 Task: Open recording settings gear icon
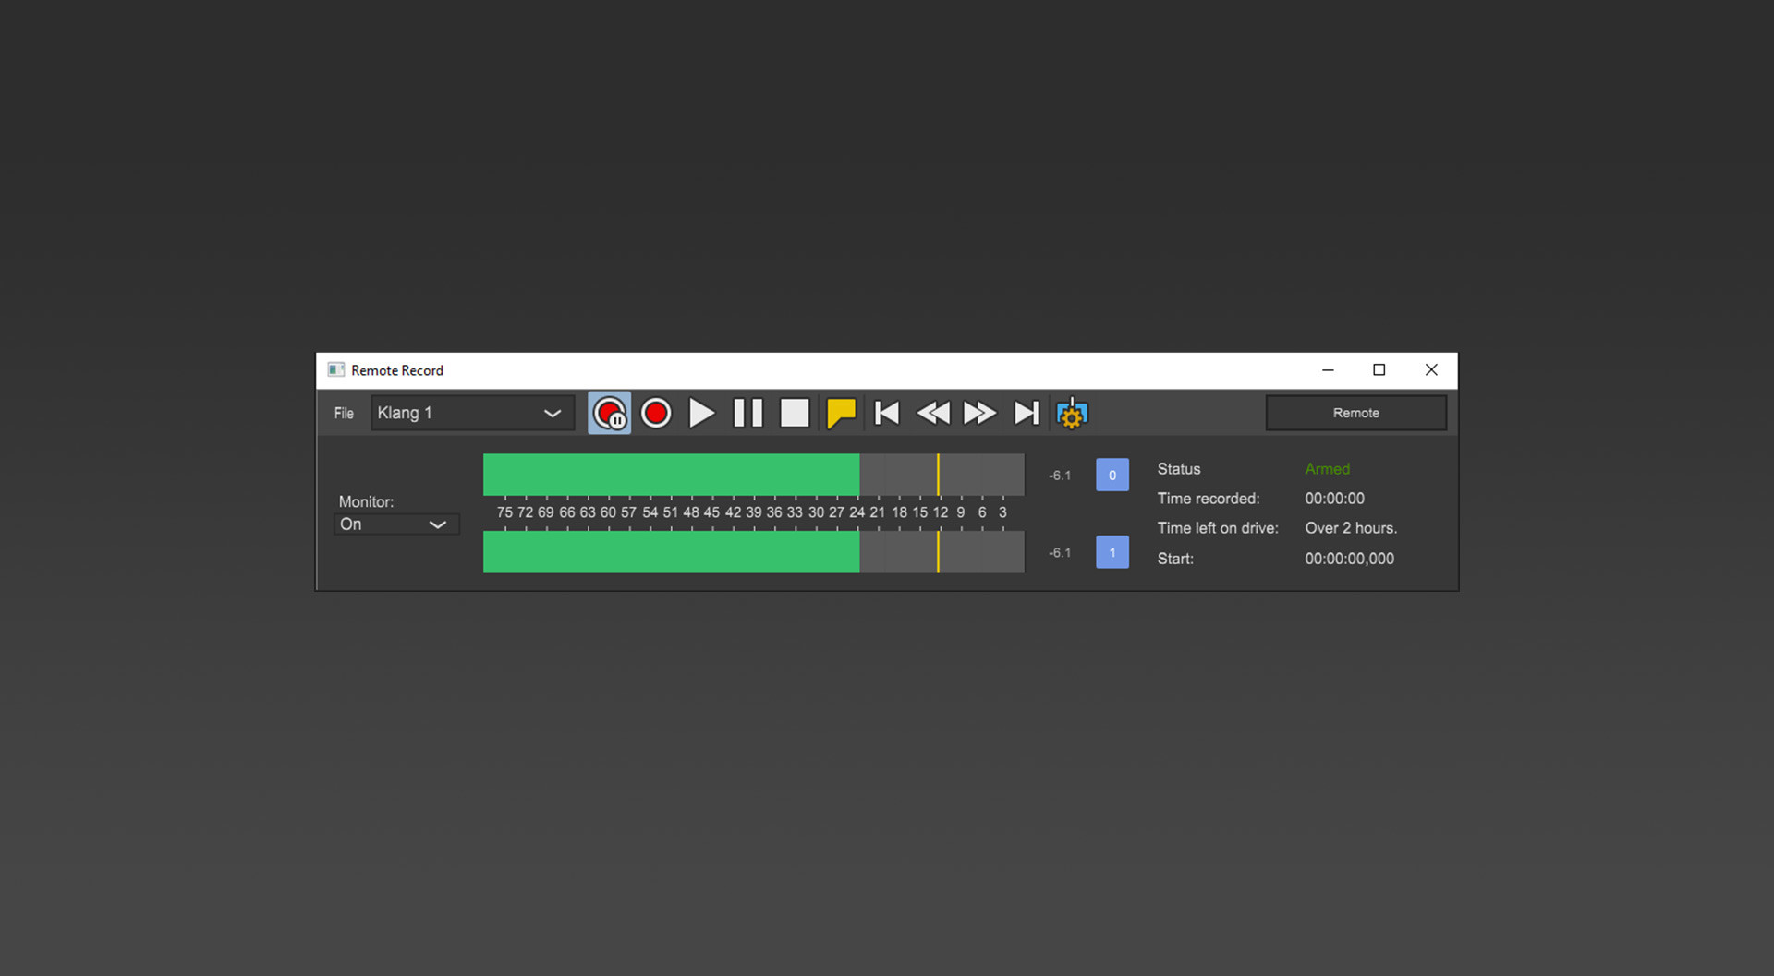1072,413
